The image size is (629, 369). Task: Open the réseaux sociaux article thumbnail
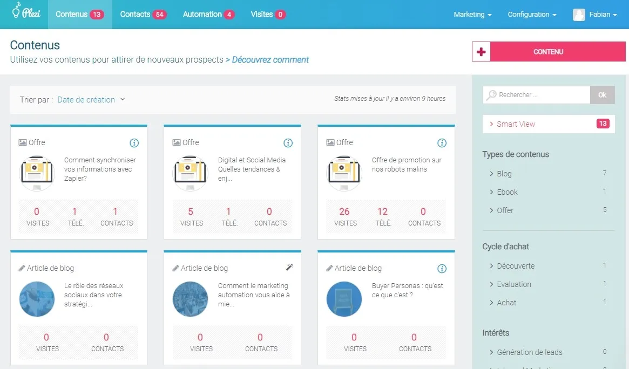[x=37, y=299]
